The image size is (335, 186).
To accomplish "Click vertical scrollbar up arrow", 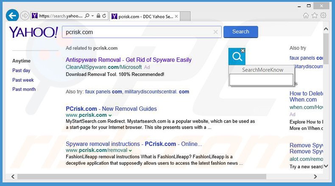I will click(x=326, y=29).
